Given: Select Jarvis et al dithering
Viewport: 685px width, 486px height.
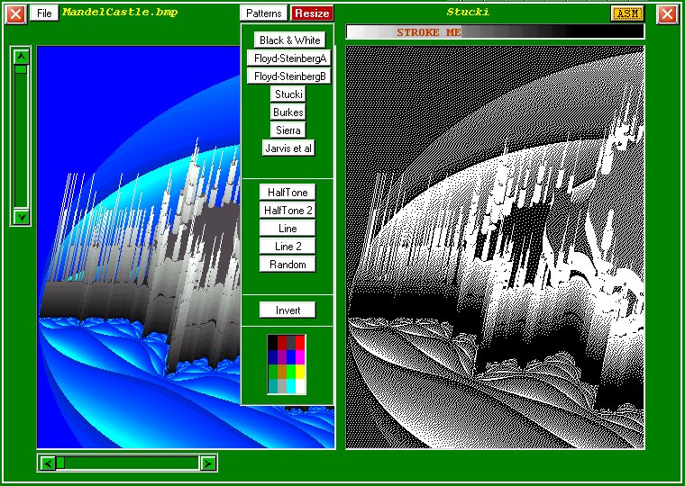Looking at the screenshot, I should point(288,148).
